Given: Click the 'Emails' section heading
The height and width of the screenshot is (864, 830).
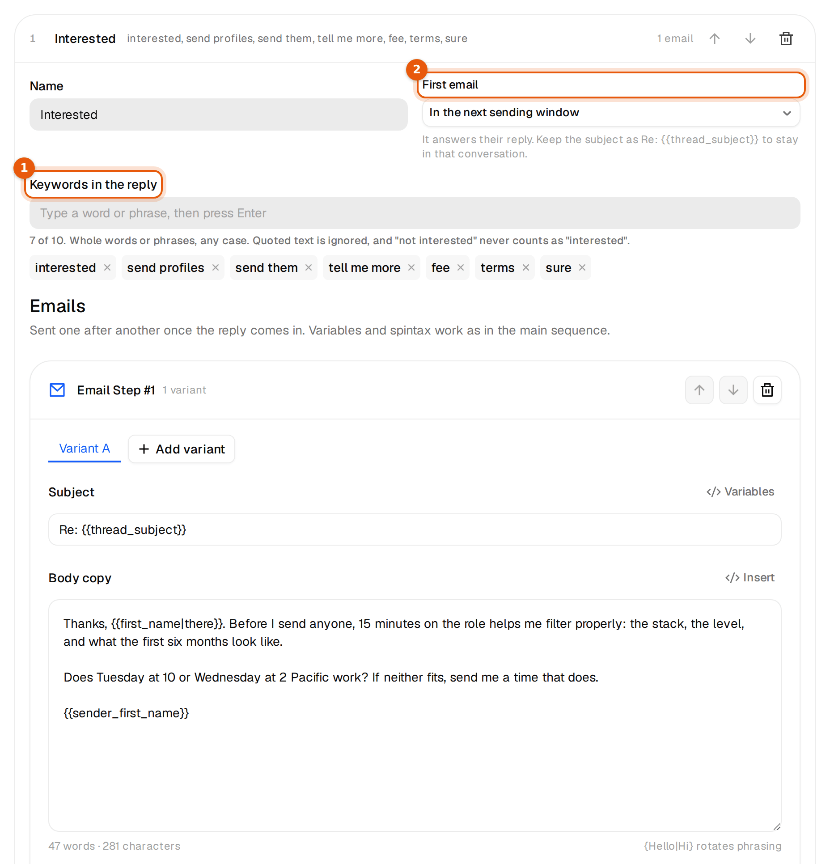Looking at the screenshot, I should [58, 306].
